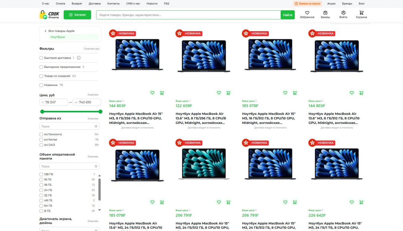Click the memory list scrollbar thumb
The width and height of the screenshot is (403, 231).
(x=99, y=190)
